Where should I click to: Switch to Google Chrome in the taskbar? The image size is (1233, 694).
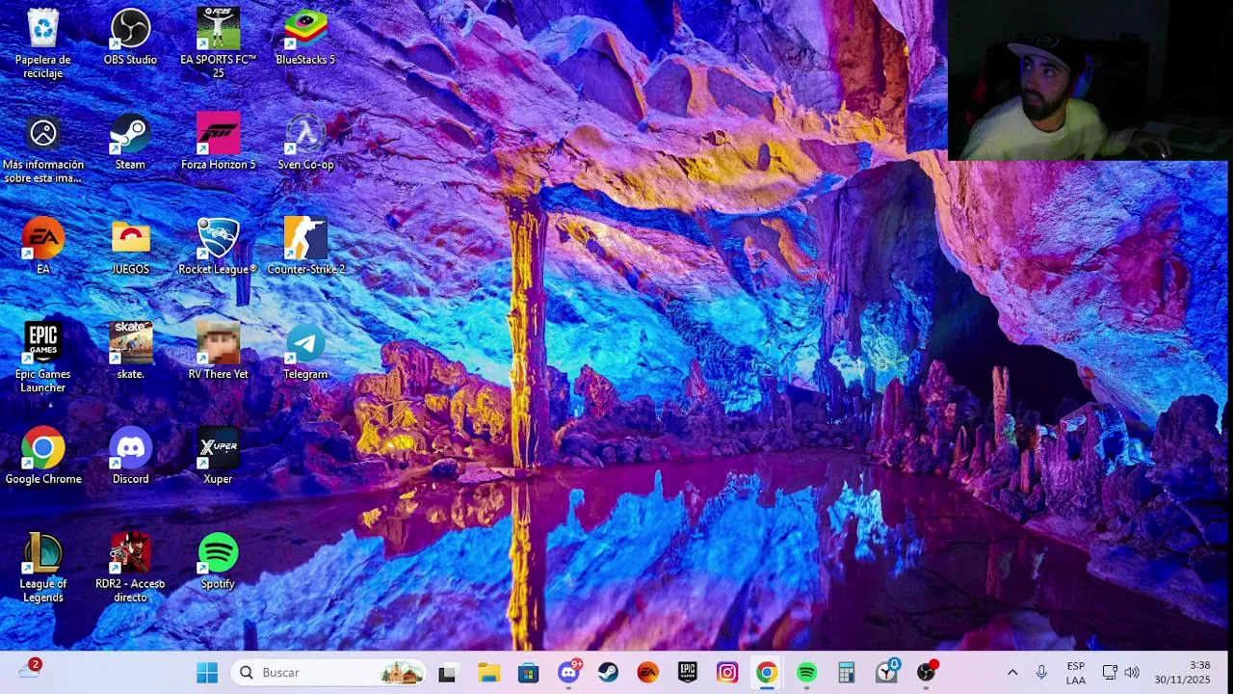coord(767,673)
